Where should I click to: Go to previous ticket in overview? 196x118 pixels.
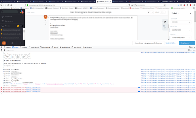point(161,12)
